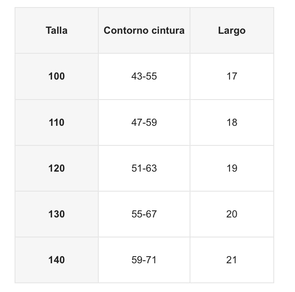Select size 100 in Talla column
The height and width of the screenshot is (292, 295).
pos(57,76)
